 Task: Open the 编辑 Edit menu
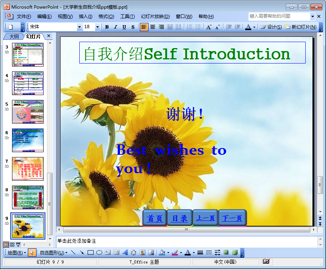[x=44, y=17]
